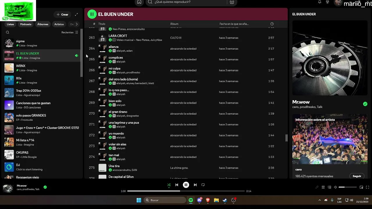The width and height of the screenshot is (372, 209).
Task: Open the play queue icon
Action: pyautogui.click(x=323, y=187)
